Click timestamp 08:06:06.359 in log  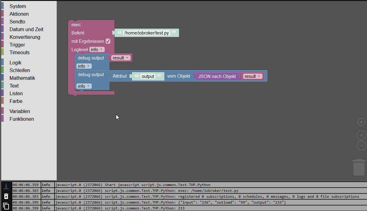pyautogui.click(x=26, y=185)
